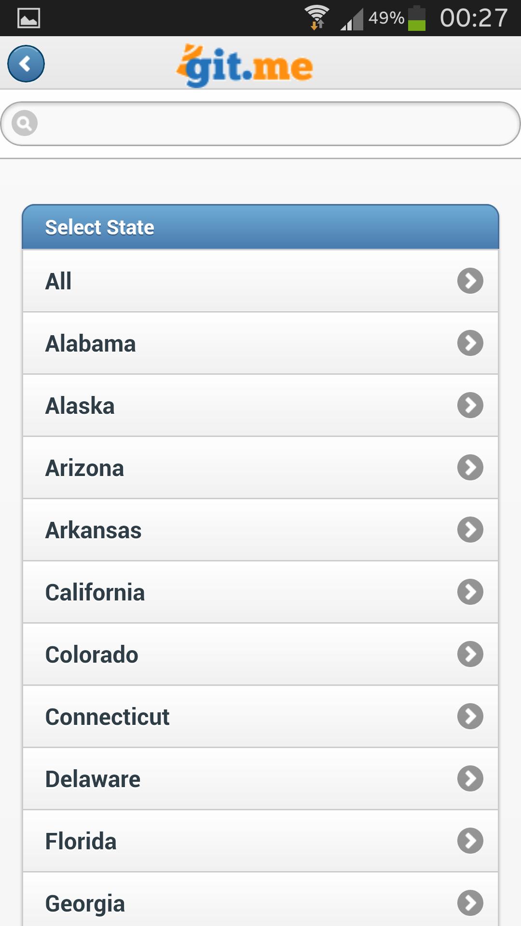Click the Select State header bar
The height and width of the screenshot is (926, 521).
click(260, 227)
